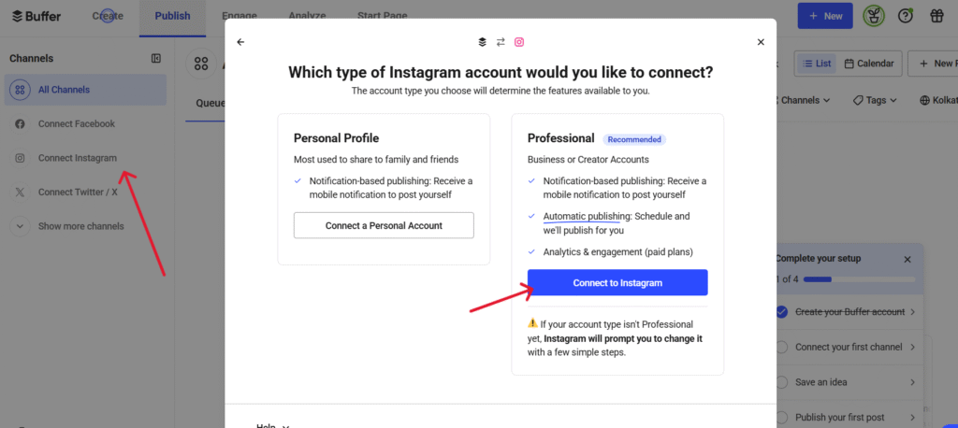Viewport: 958px width, 428px height.
Task: Click the Connect to Instagram button
Action: (x=617, y=283)
